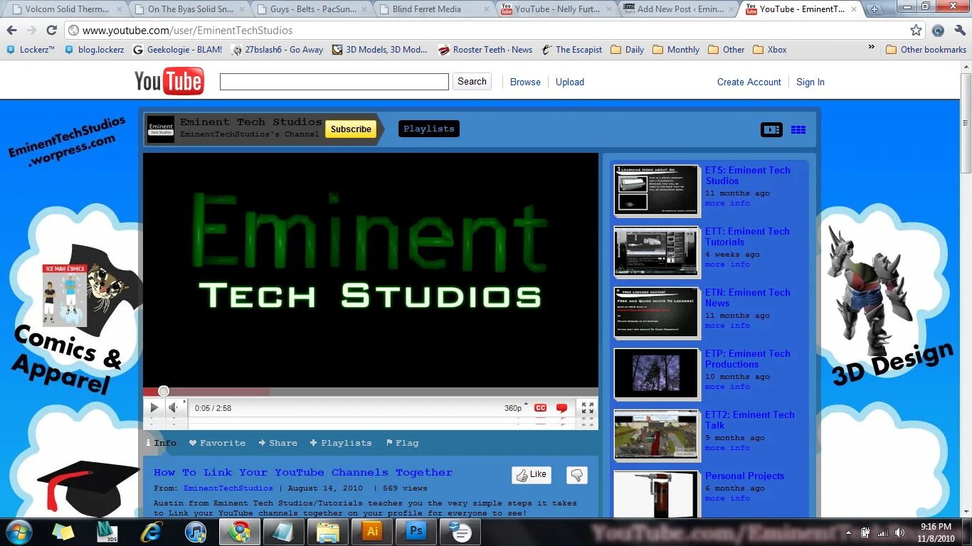The width and height of the screenshot is (972, 546).
Task: Open the Share tab under the video
Action: [x=278, y=443]
